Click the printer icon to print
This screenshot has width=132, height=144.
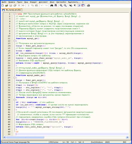88,5
